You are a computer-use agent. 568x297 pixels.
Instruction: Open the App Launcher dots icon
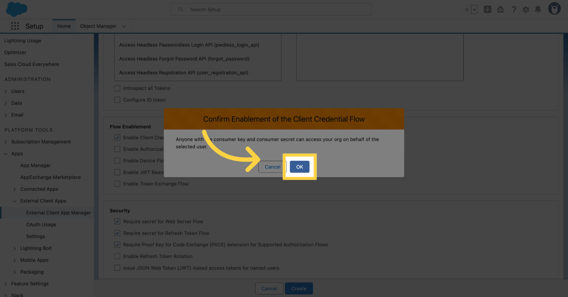point(15,26)
